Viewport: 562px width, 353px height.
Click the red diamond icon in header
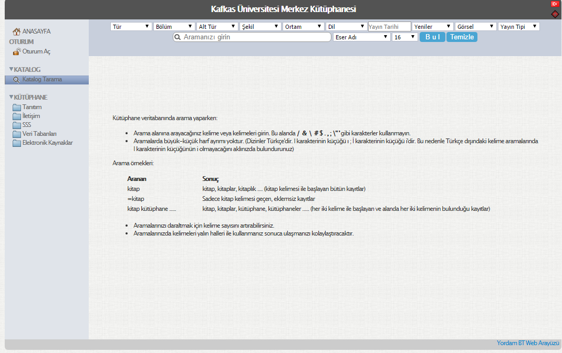(555, 14)
